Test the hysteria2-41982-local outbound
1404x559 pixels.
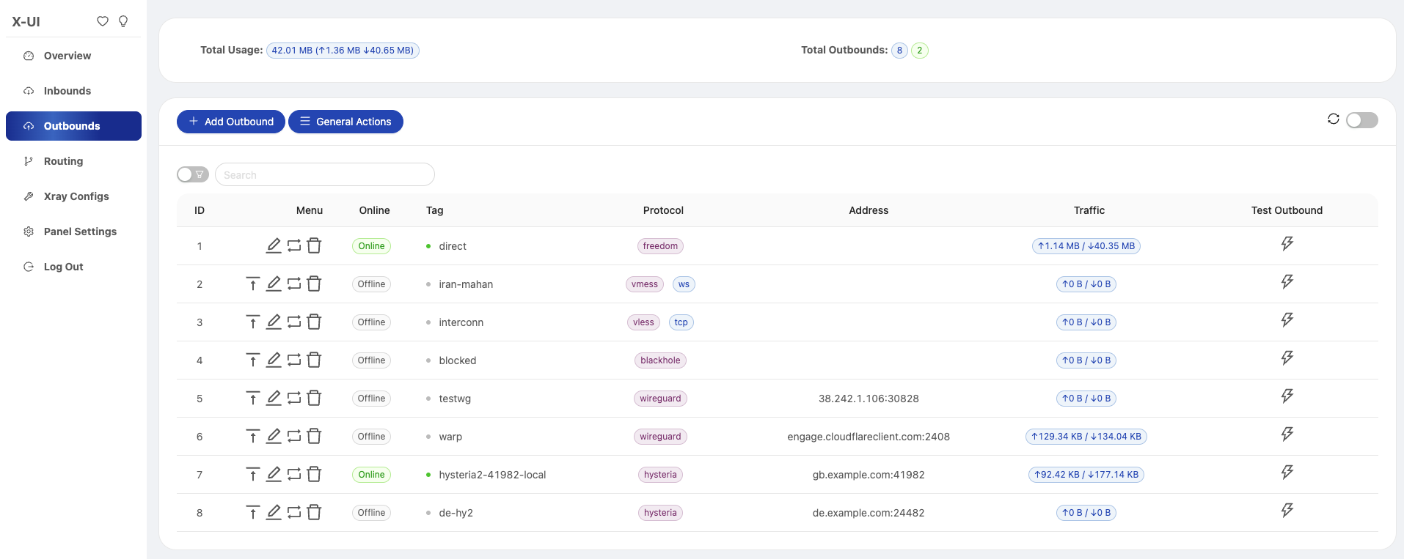pyautogui.click(x=1287, y=473)
